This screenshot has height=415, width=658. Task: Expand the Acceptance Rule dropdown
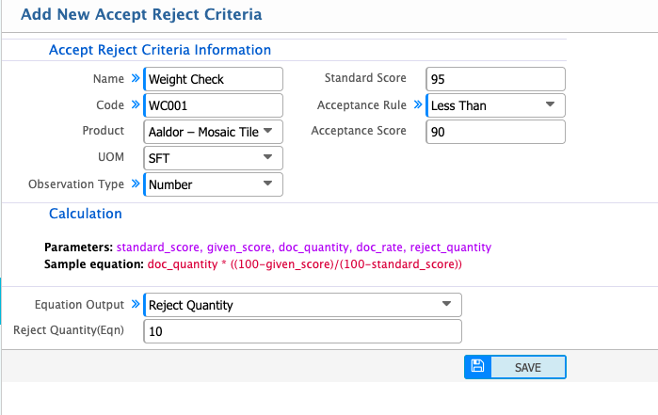(x=496, y=105)
